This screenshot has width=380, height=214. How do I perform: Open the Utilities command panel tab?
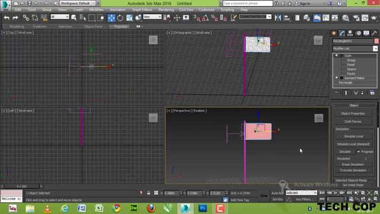point(374,33)
